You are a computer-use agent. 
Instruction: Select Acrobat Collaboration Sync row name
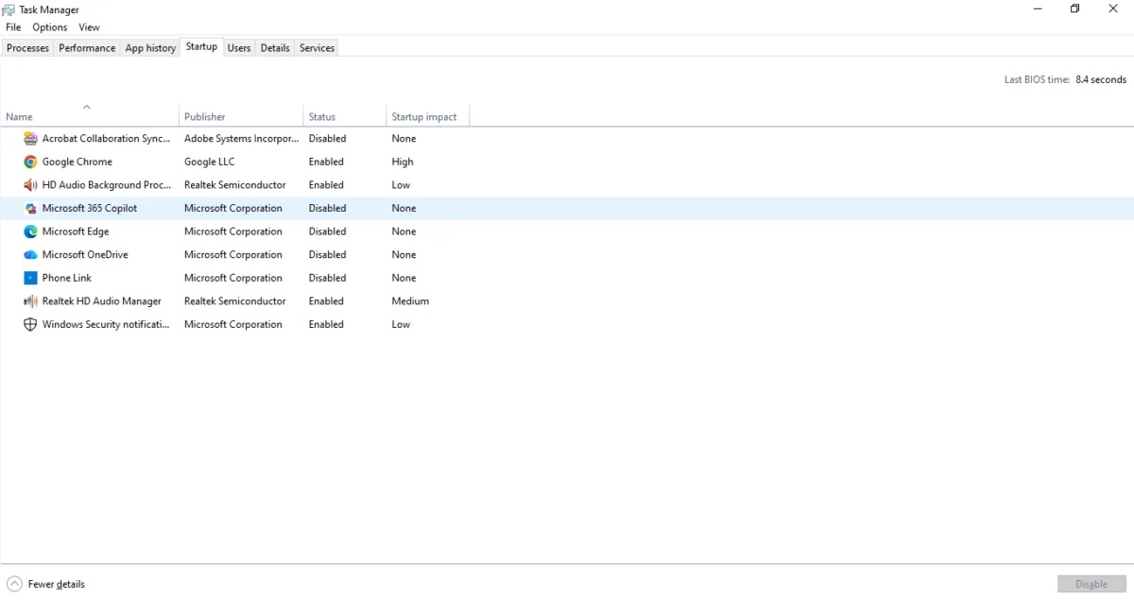pos(106,139)
